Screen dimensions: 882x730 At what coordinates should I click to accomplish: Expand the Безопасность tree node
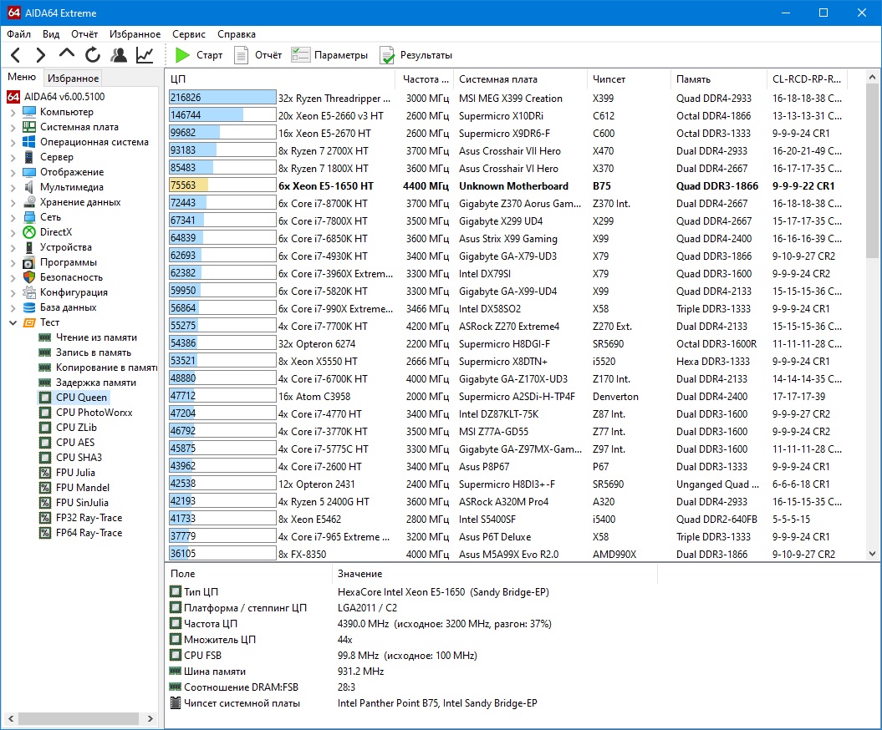[13, 277]
